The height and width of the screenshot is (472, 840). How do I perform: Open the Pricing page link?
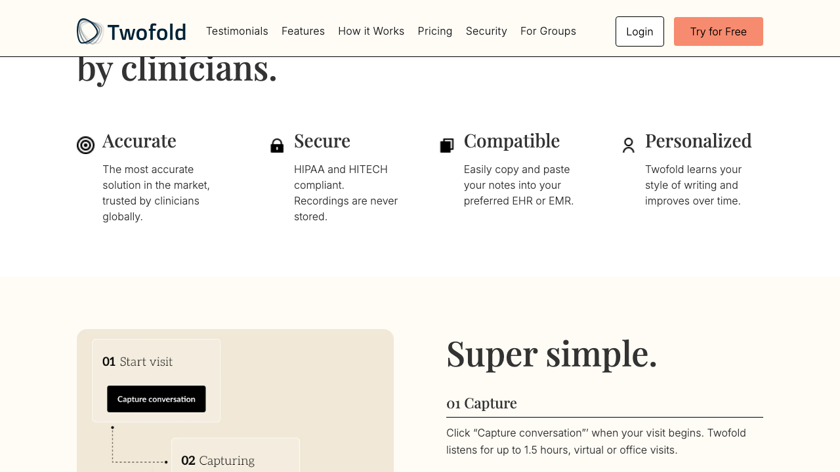pos(435,31)
